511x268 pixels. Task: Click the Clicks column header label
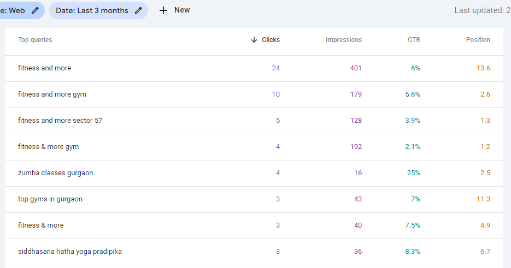(271, 40)
